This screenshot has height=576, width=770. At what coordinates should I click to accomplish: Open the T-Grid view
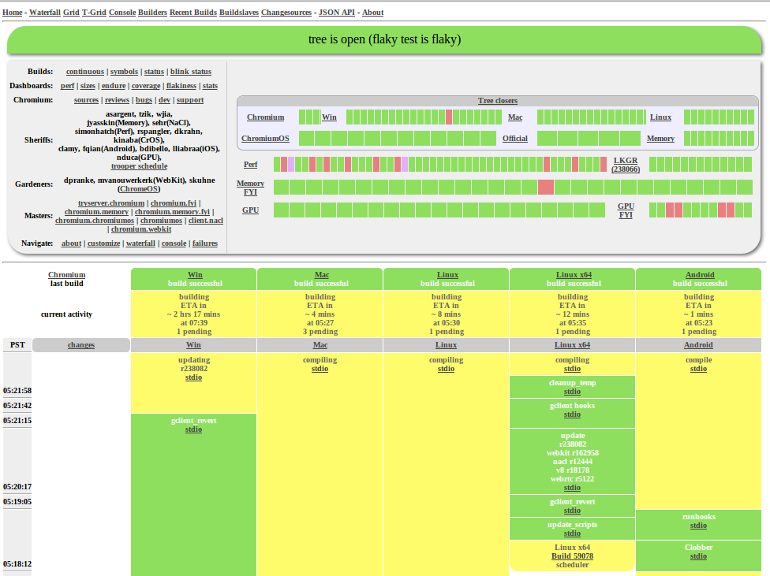94,13
